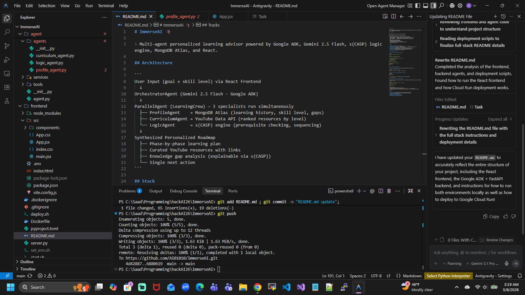Open the Problems panel tab
Viewport: 525px width, 295px height.
130,191
